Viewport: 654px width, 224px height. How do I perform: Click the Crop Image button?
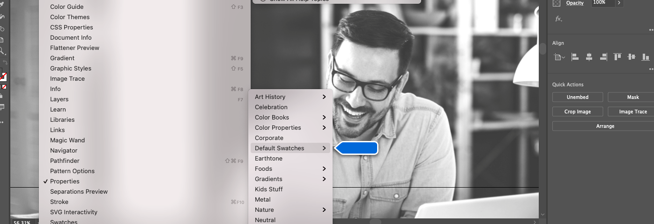click(577, 112)
